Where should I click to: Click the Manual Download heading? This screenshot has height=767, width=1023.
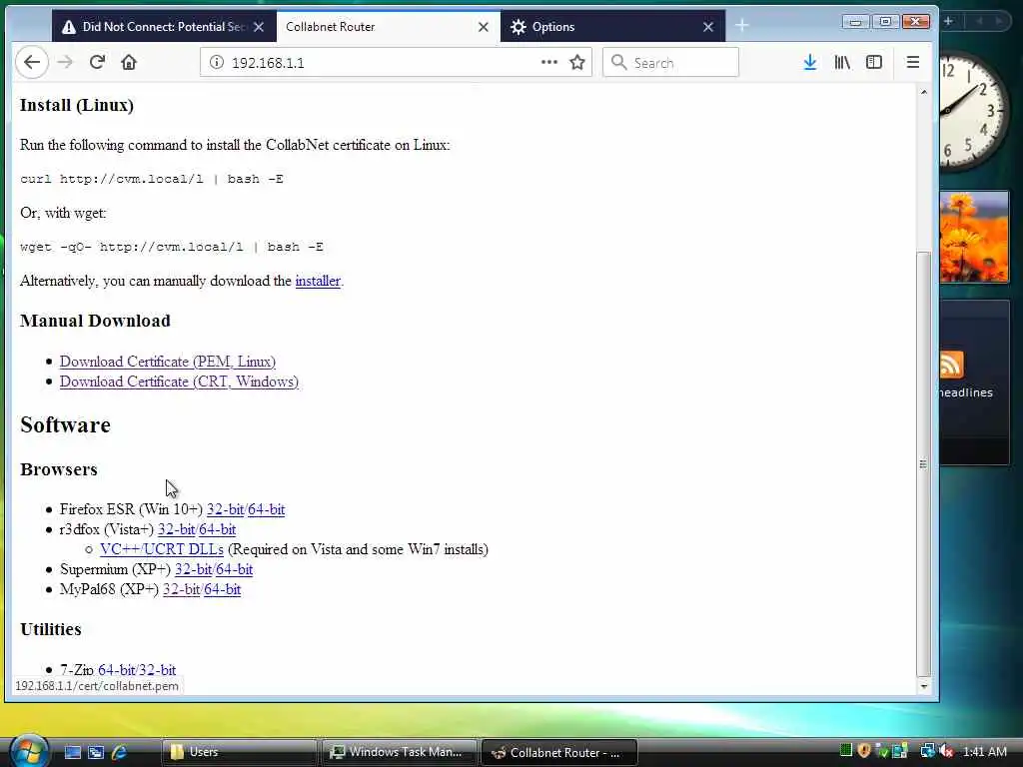[95, 321]
